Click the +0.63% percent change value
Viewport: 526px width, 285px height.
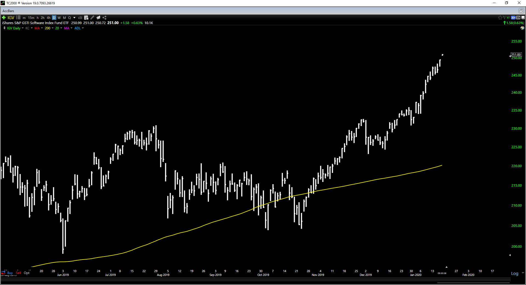[137, 23]
